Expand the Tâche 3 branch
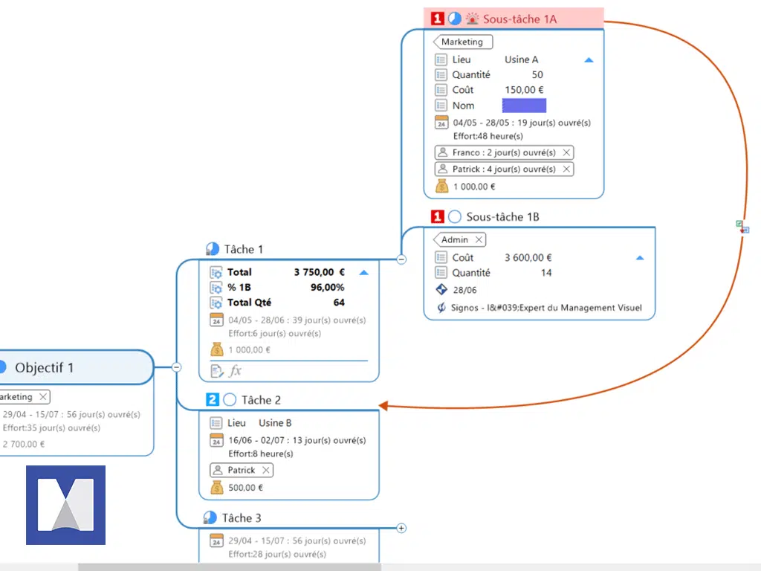The width and height of the screenshot is (761, 571). (401, 528)
